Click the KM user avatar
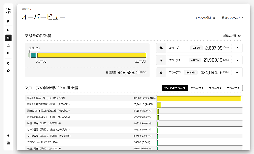This screenshot has width=254, height=154. pos(8,143)
